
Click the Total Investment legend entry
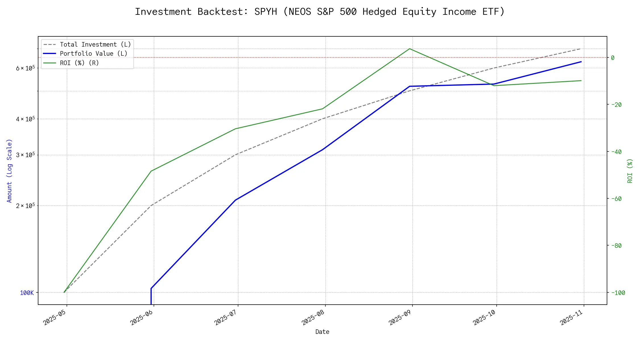[95, 45]
